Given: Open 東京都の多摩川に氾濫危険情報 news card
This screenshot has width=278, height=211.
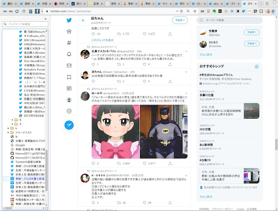Looking at the screenshot, I should click(229, 111).
